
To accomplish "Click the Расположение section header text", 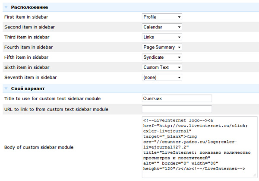I will point(29,7).
